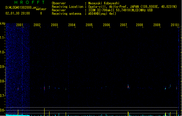
Task: Click the Receiving Location label
Action: [67, 7]
